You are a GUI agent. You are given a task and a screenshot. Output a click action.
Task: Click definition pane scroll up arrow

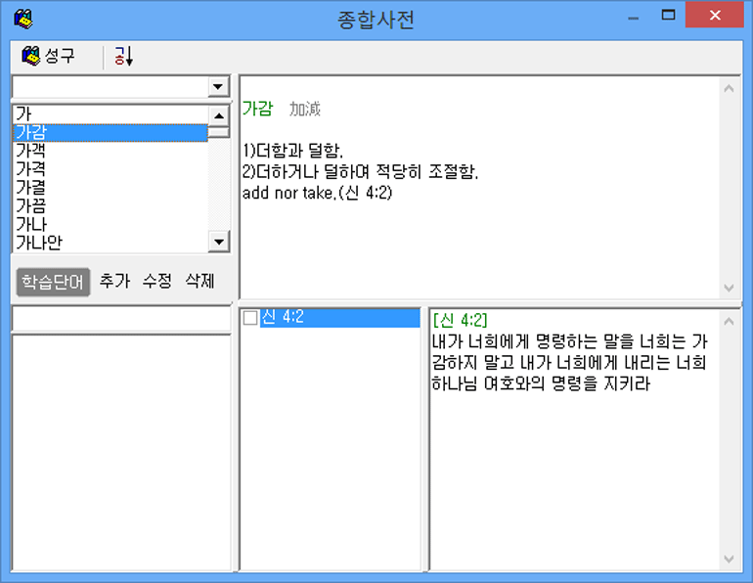coord(729,88)
